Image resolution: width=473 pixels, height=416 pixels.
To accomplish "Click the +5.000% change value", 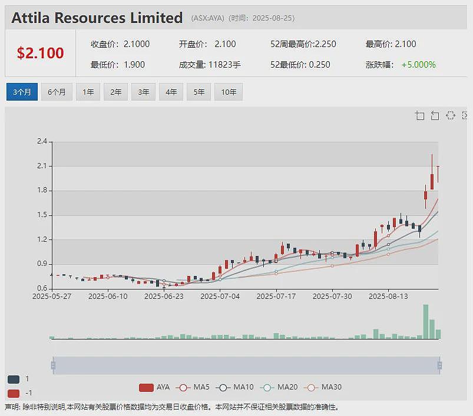I will click(418, 65).
